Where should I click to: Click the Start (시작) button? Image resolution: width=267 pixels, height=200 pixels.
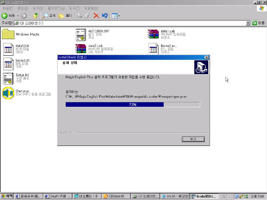7,196
